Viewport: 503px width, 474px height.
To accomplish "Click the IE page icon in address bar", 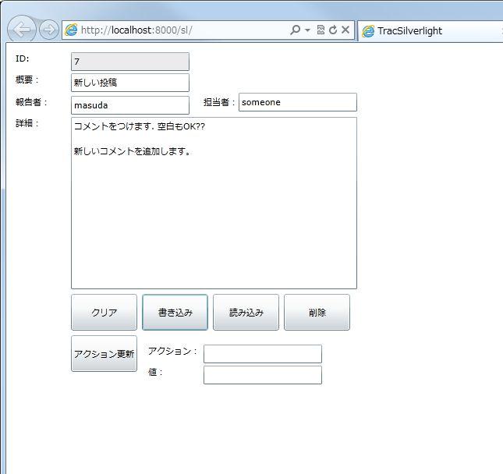I will coord(72,30).
